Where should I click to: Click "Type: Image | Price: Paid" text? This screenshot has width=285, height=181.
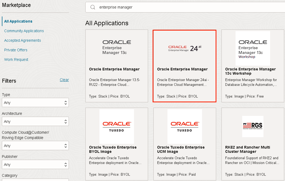[176, 174]
